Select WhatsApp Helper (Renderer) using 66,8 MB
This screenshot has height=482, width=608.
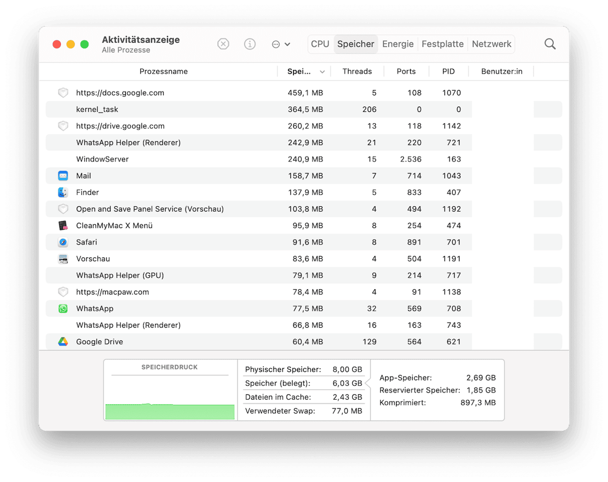point(128,325)
